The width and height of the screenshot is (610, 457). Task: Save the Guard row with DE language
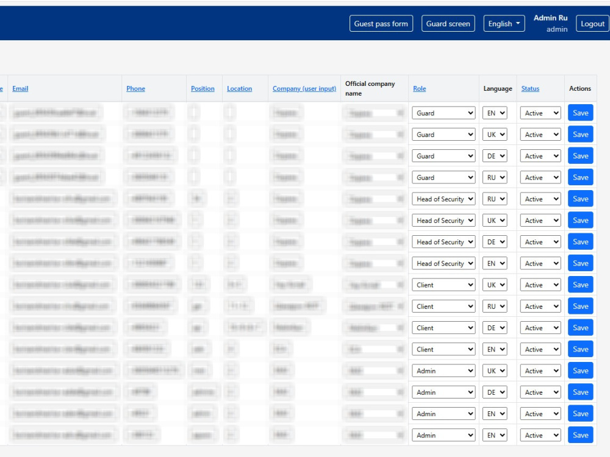(581, 156)
